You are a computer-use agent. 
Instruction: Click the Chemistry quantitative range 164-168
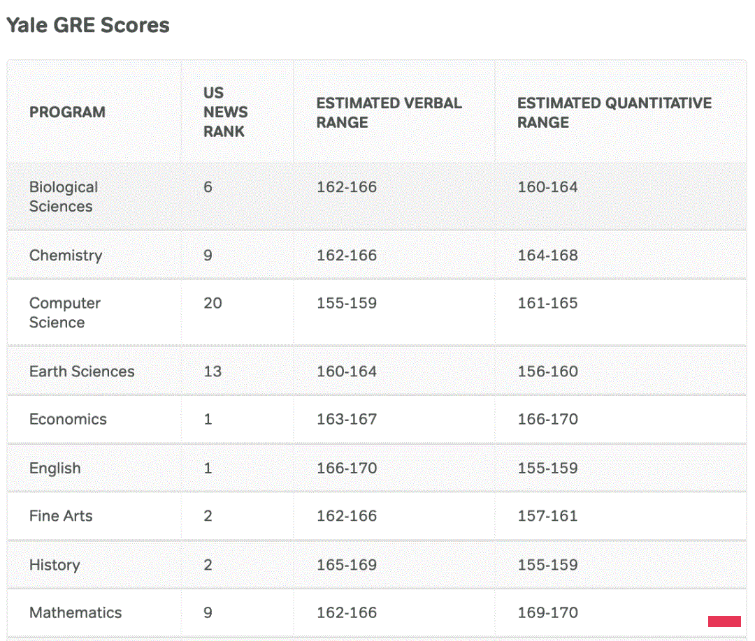pos(547,255)
